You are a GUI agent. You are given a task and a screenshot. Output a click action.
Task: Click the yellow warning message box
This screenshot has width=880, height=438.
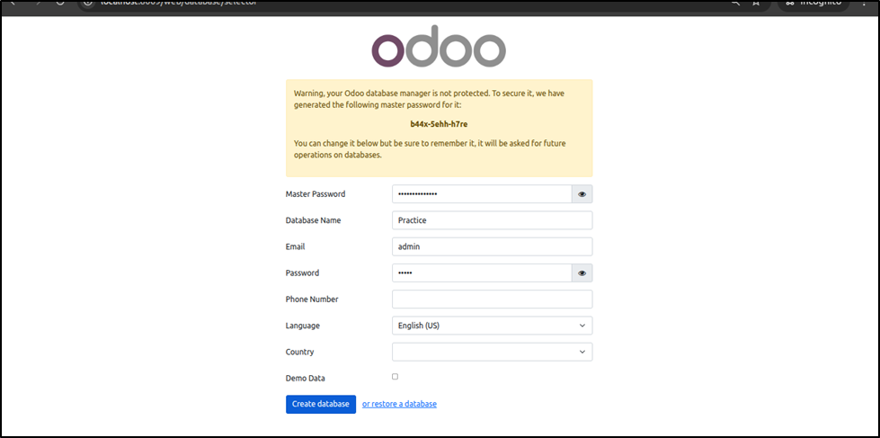click(439, 128)
